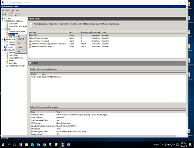Open the File menu
The image size is (194, 148).
click(3, 10)
